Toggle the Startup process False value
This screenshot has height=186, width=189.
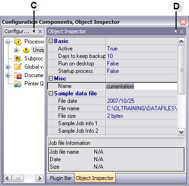[x=113, y=71]
